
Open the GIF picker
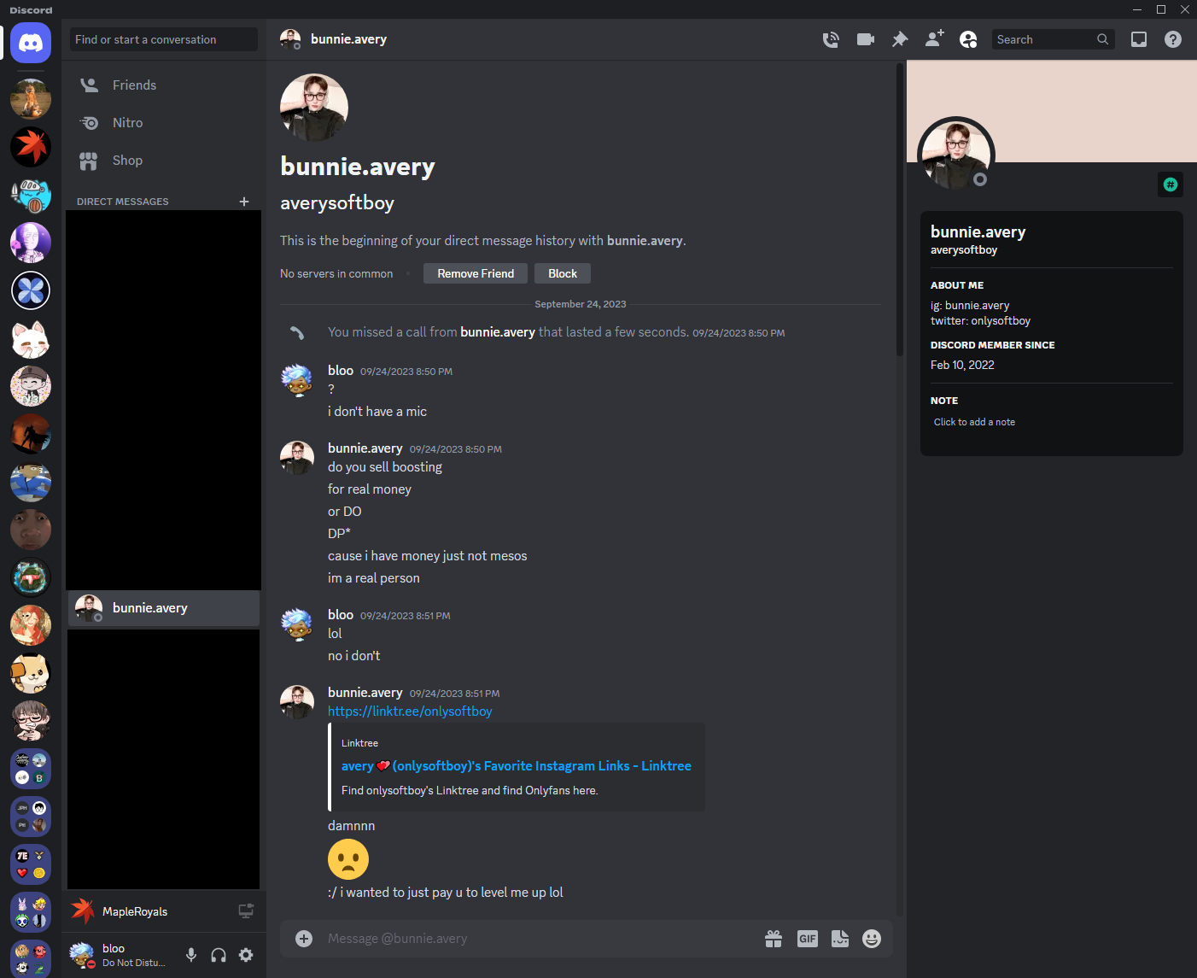point(807,939)
